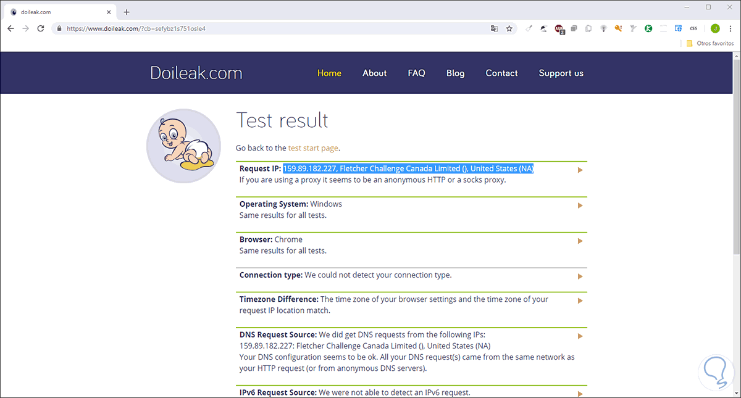741x398 pixels.
Task: Open the Home menu item
Action: pyautogui.click(x=329, y=73)
